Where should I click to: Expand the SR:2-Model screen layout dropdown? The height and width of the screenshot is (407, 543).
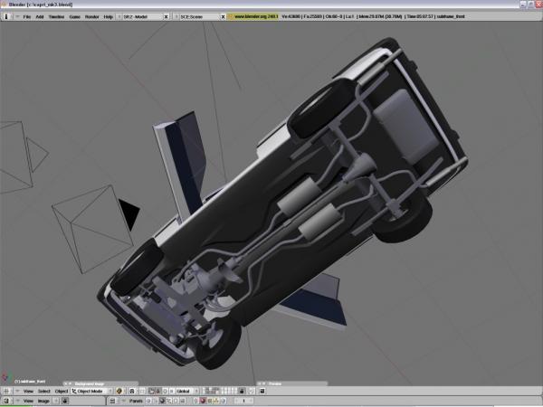(x=139, y=16)
